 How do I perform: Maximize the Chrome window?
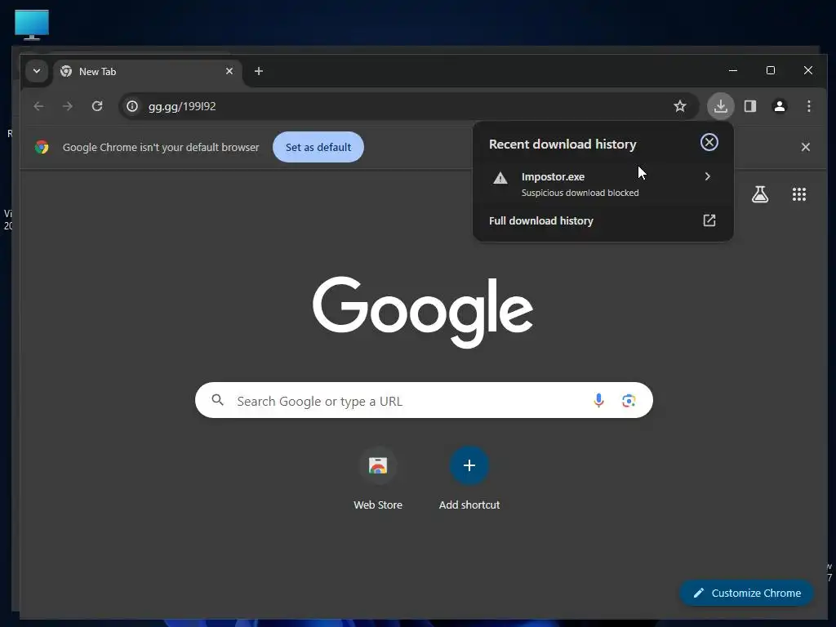[x=771, y=70]
